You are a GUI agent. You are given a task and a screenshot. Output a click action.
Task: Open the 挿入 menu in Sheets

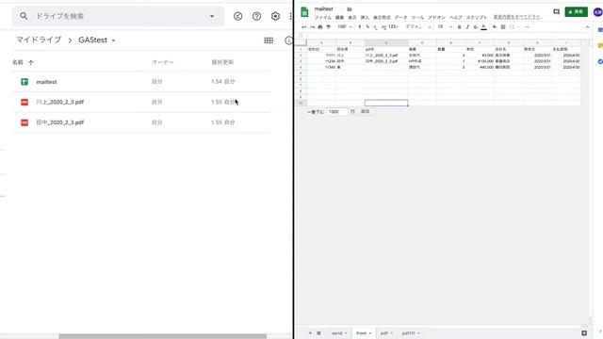click(x=365, y=17)
